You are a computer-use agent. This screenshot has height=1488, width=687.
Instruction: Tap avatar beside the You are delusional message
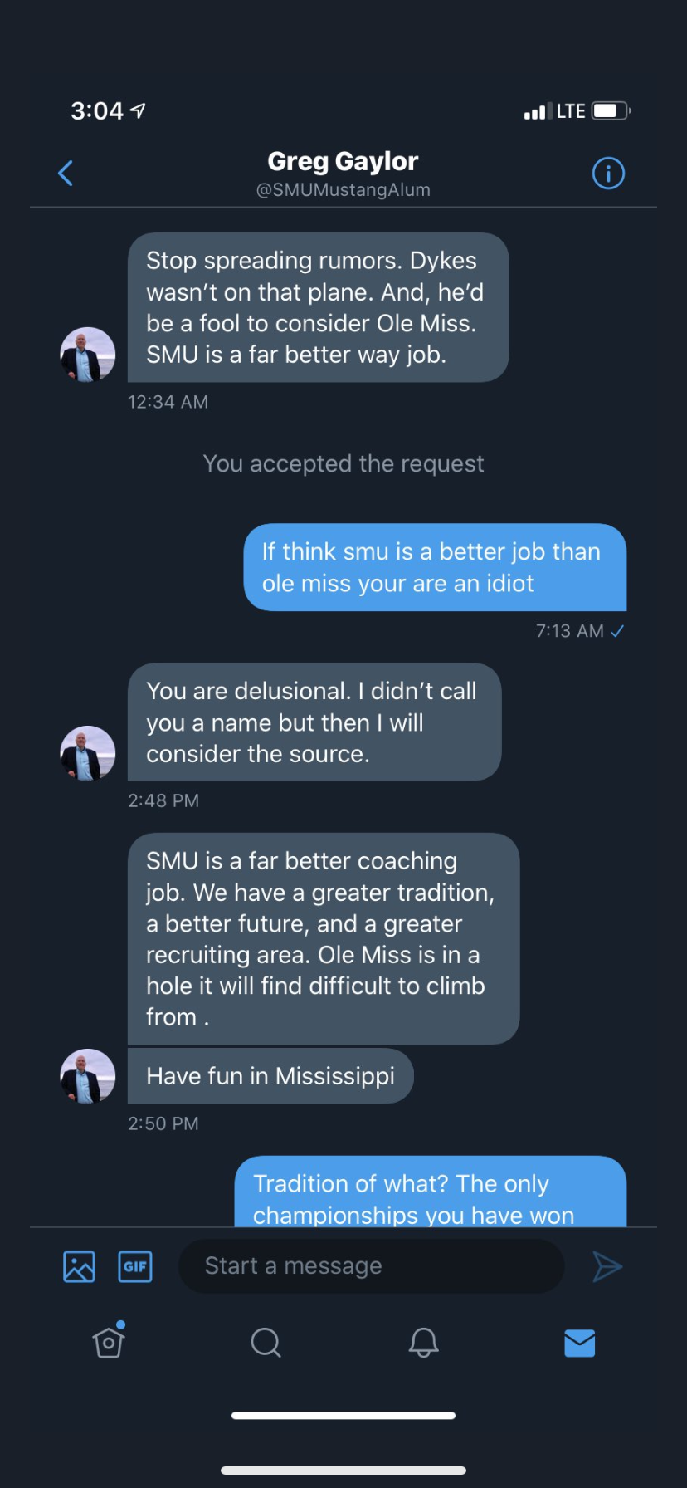point(88,753)
